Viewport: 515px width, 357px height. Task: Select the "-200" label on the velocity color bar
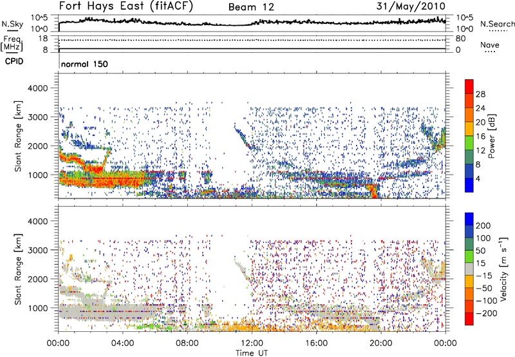[x=486, y=313]
